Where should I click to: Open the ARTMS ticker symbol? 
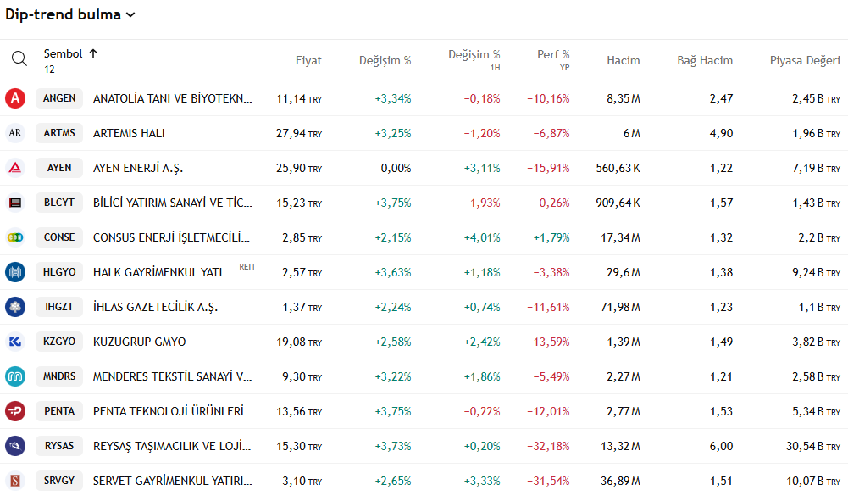pos(59,133)
